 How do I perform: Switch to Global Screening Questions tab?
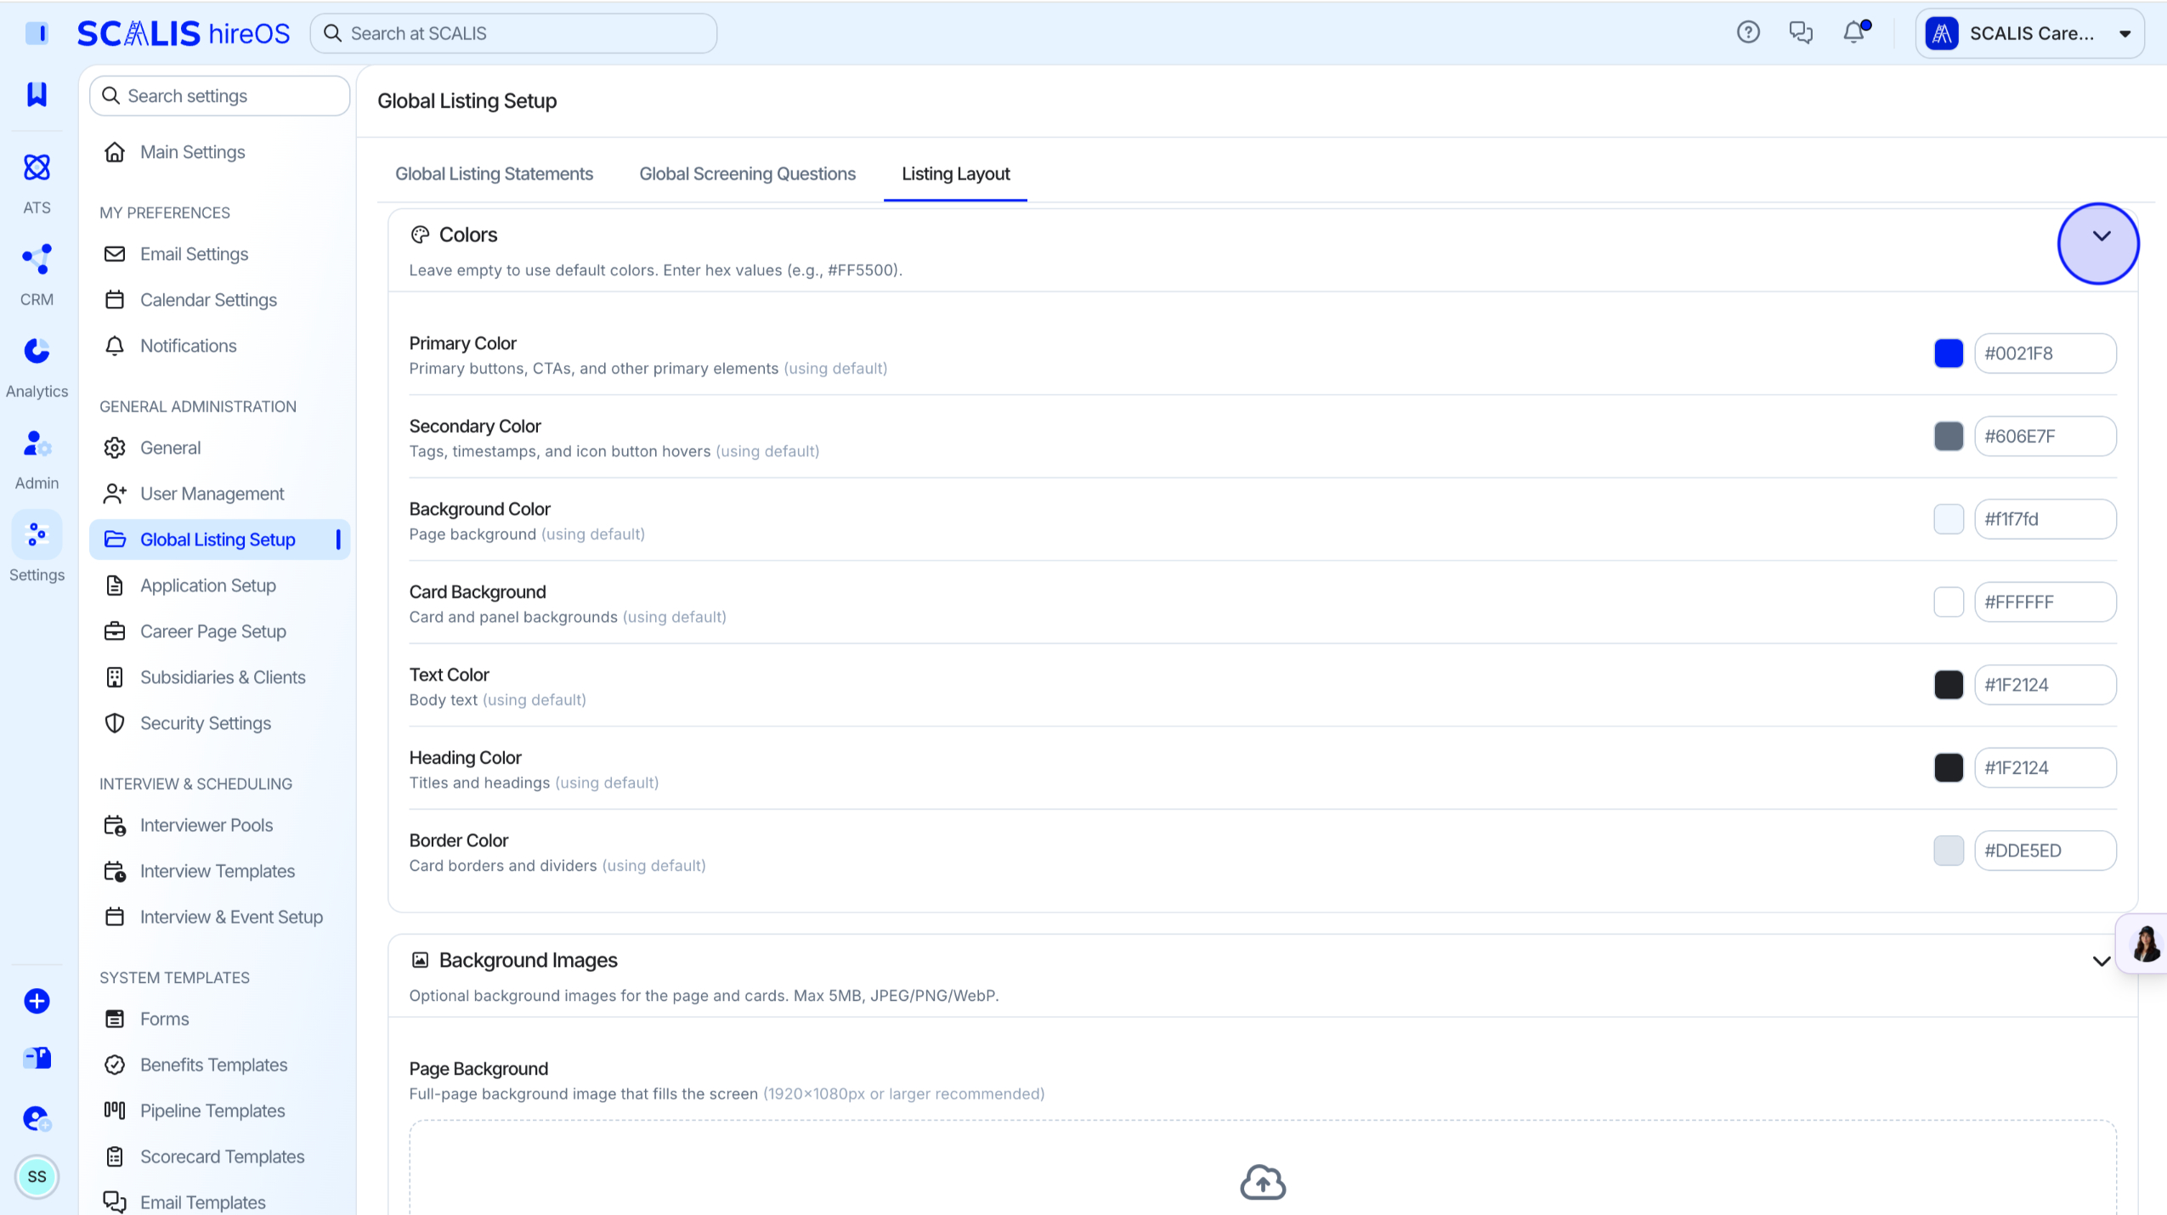[x=747, y=173]
